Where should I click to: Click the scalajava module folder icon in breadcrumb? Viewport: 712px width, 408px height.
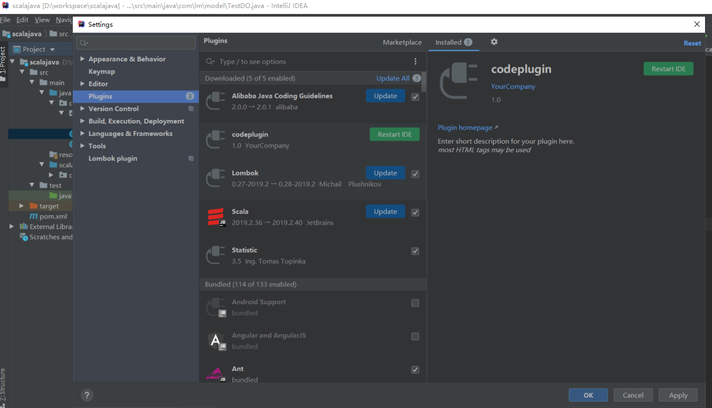point(6,34)
